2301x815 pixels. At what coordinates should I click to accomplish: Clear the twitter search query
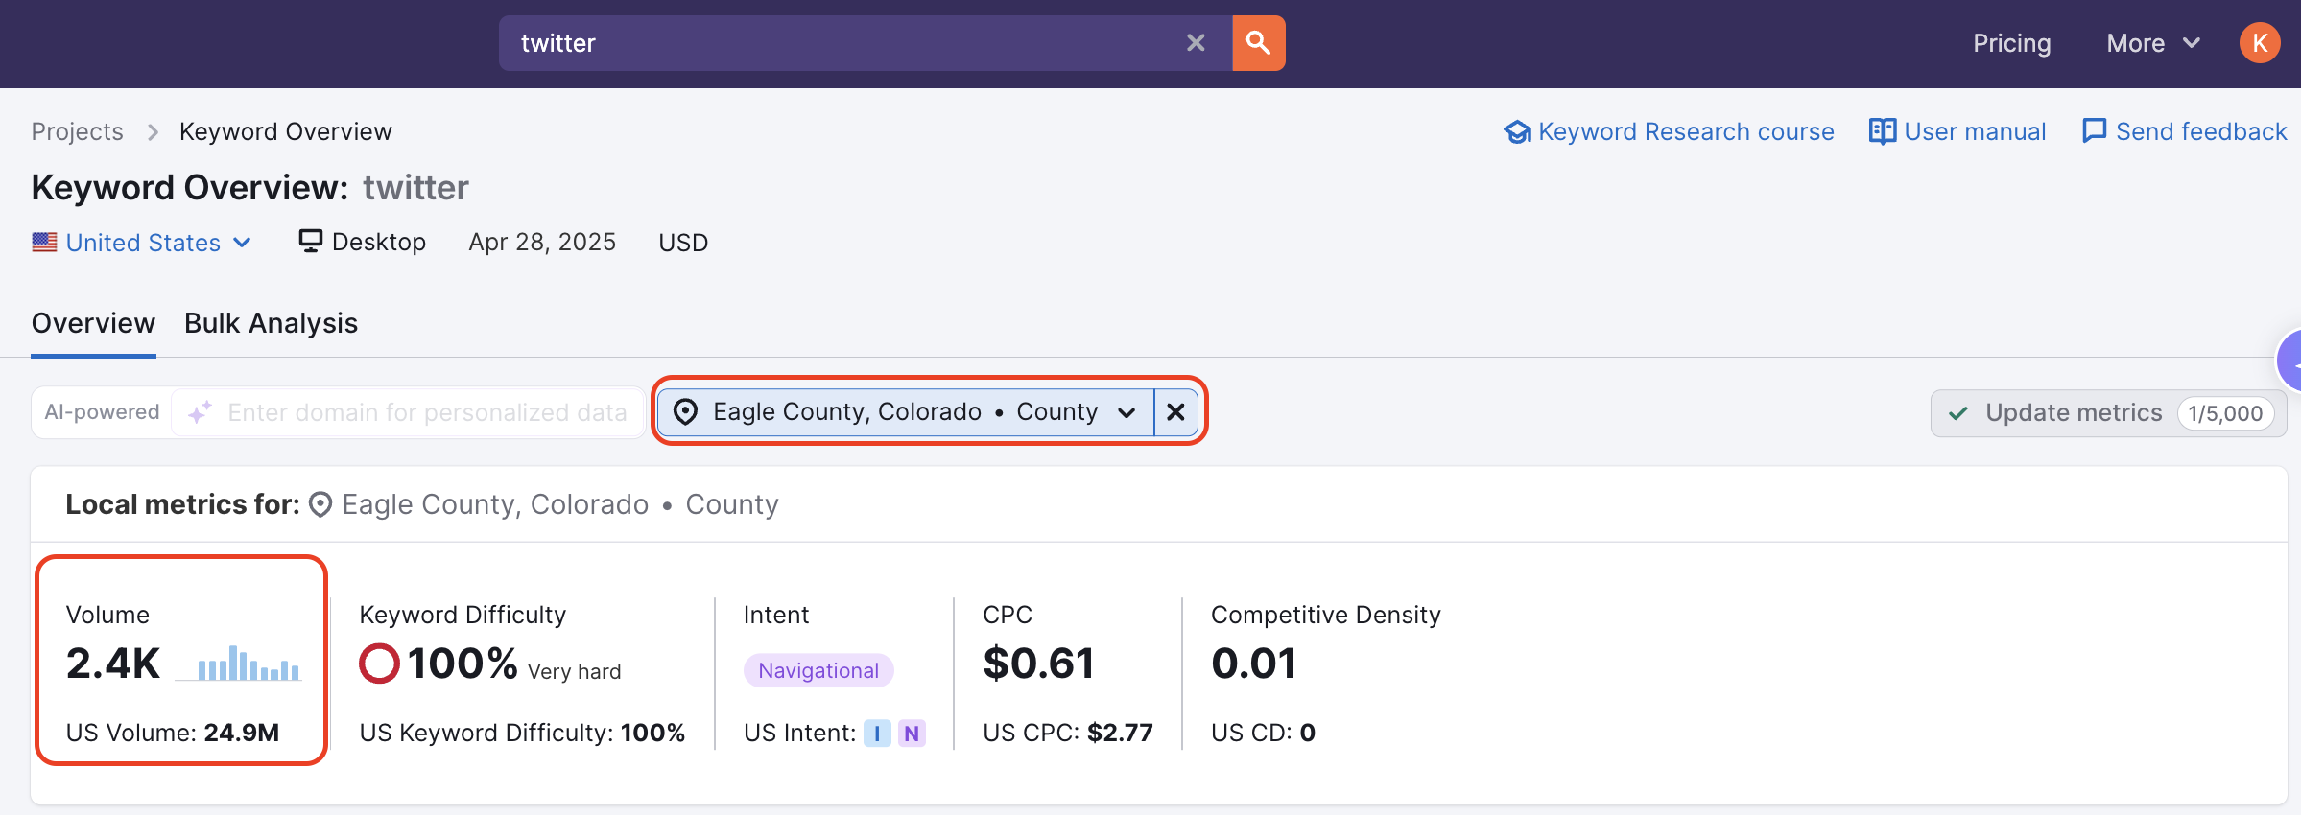[1196, 43]
